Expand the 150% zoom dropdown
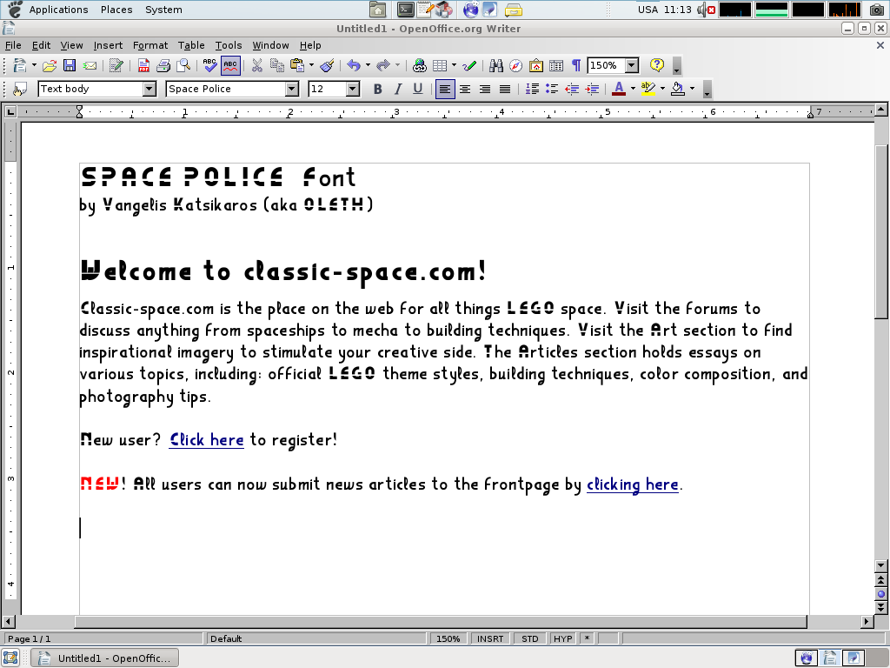The height and width of the screenshot is (668, 890). (x=632, y=65)
